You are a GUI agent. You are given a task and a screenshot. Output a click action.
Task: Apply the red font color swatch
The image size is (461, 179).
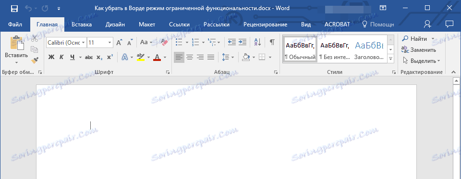click(157, 57)
